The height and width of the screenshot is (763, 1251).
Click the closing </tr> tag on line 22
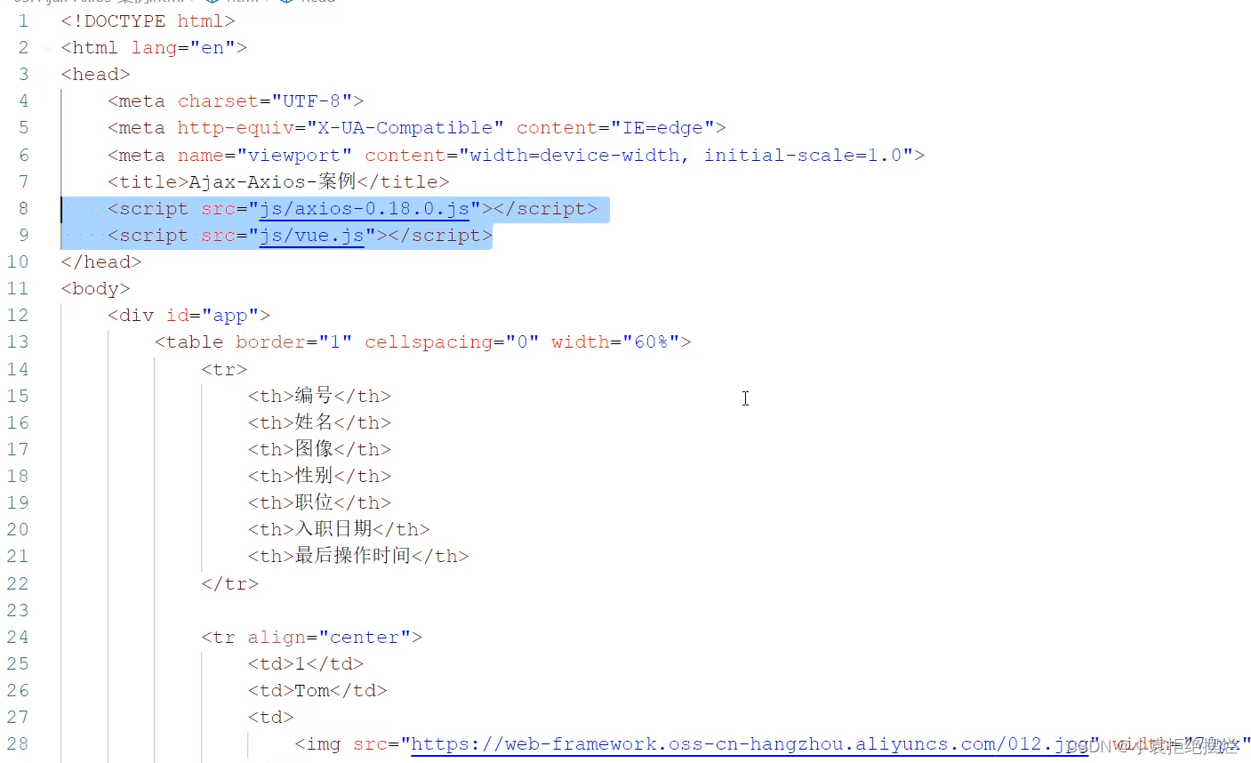[229, 584]
